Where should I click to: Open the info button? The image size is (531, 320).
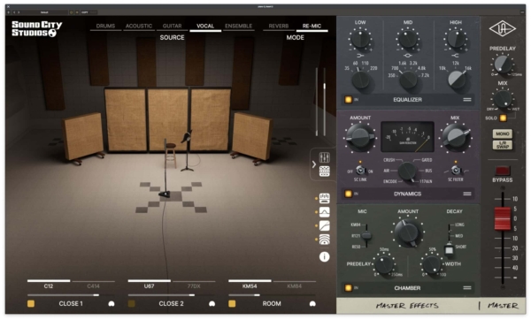click(325, 256)
